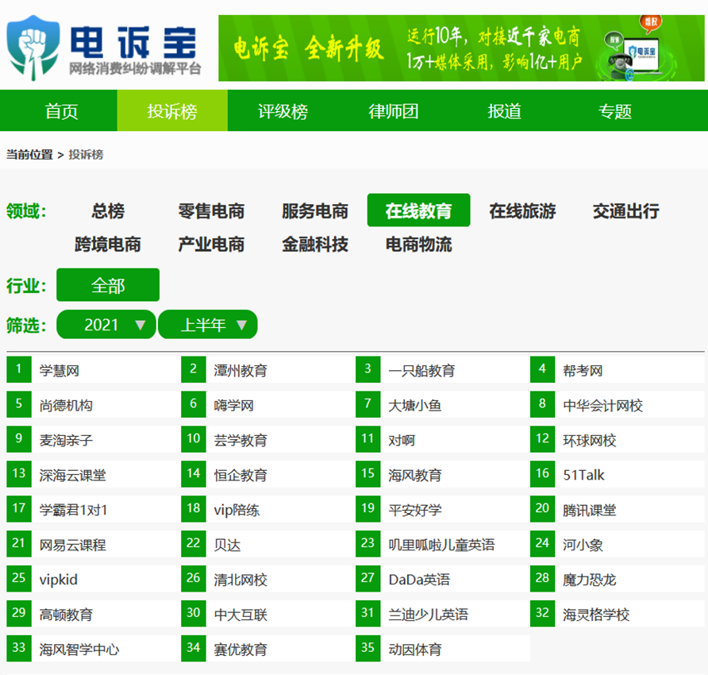
Task: Select 金融科技 domain filter
Action: point(315,245)
